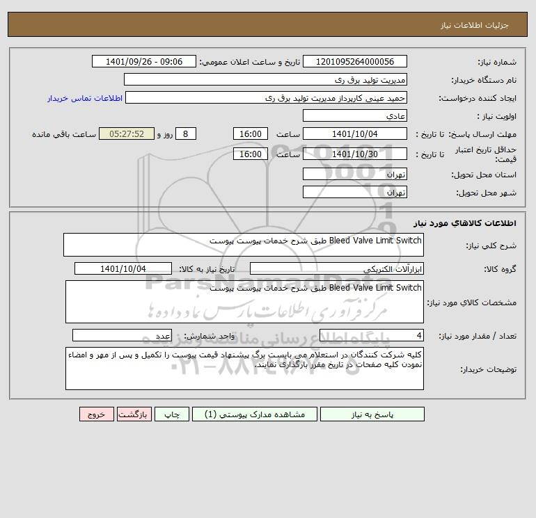Click the تعداد / مقدار مورد نیاز label
536x518 pixels.
pos(478,336)
